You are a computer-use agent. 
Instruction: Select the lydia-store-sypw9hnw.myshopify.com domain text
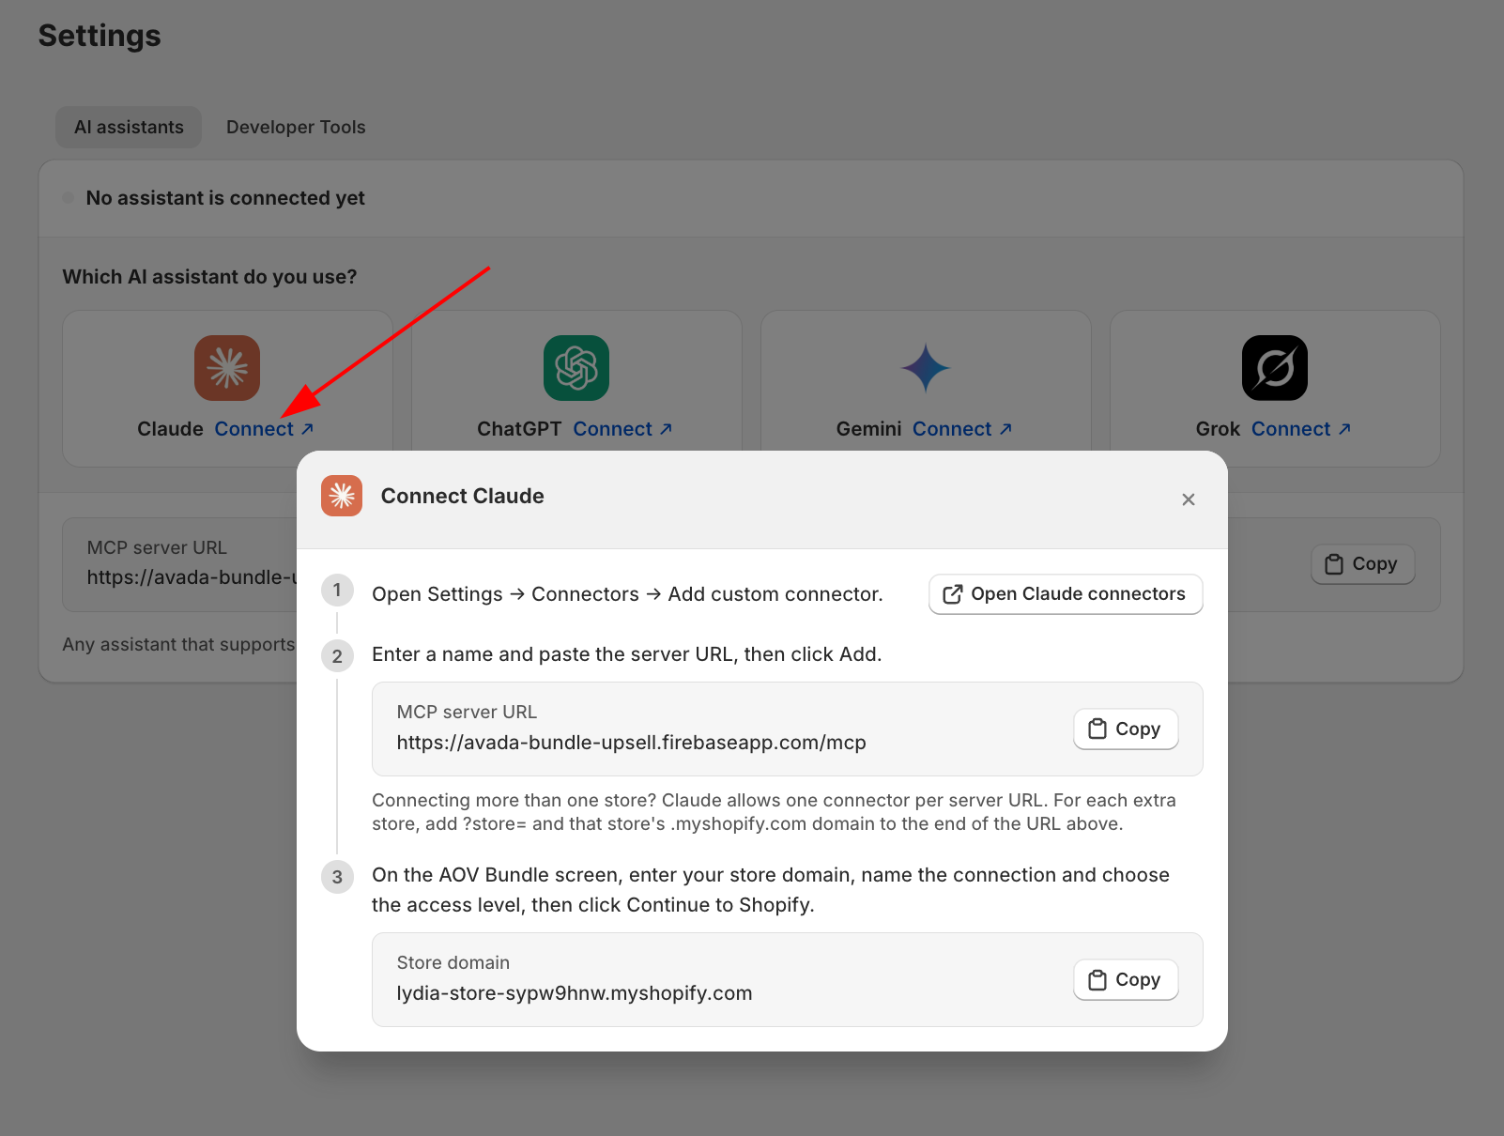click(575, 993)
